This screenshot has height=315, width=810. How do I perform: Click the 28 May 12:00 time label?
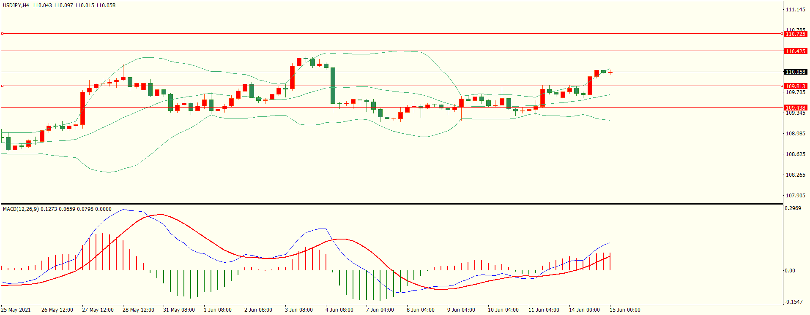pos(138,310)
